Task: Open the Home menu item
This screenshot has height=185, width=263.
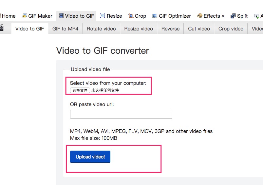Action: click(9, 16)
